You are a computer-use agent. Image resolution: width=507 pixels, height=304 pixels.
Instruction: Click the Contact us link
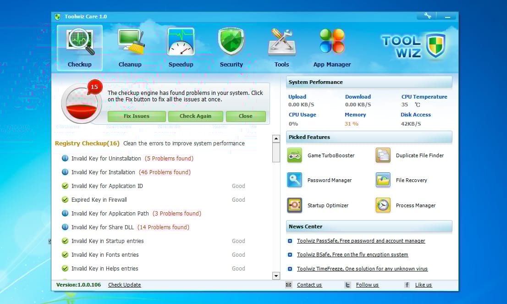tap(309, 285)
